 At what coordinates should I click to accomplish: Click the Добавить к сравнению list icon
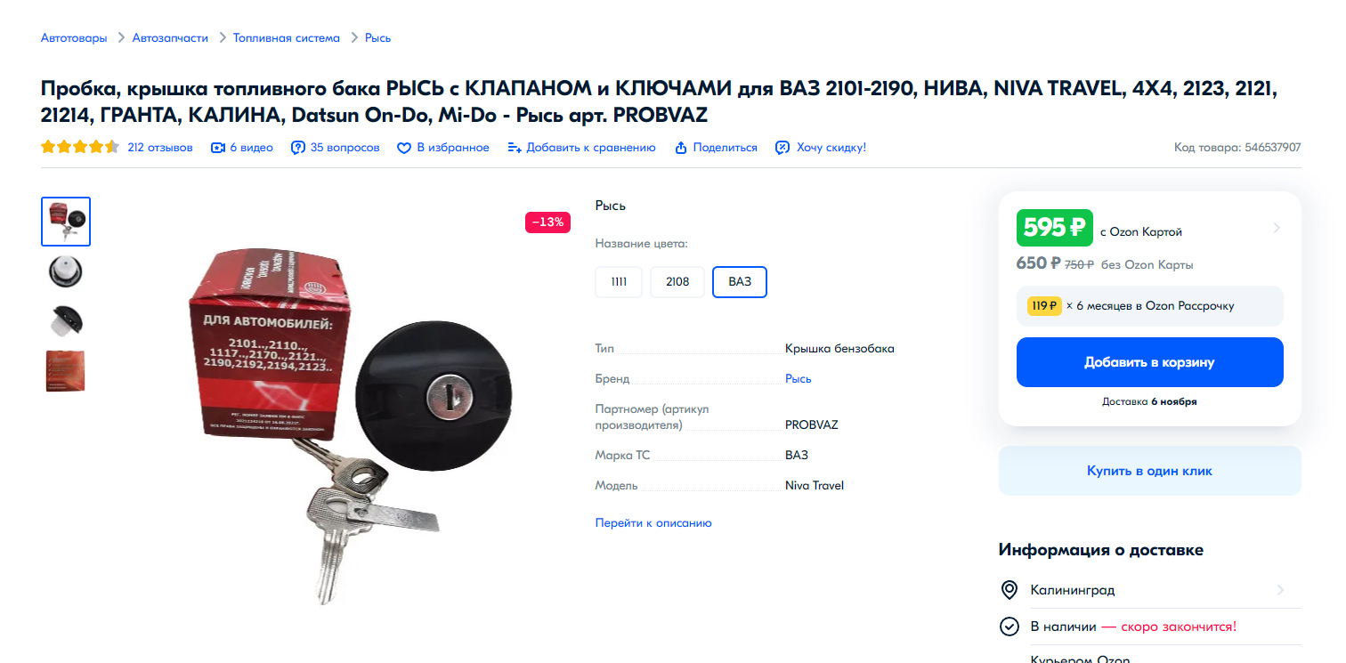[514, 148]
